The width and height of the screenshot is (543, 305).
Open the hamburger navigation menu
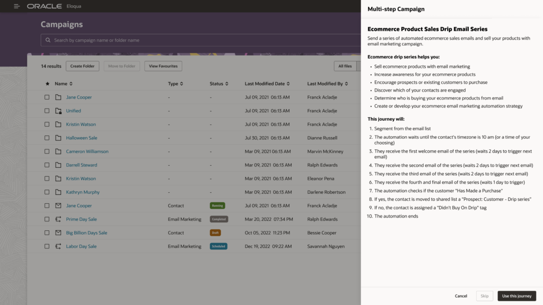coord(17,6)
